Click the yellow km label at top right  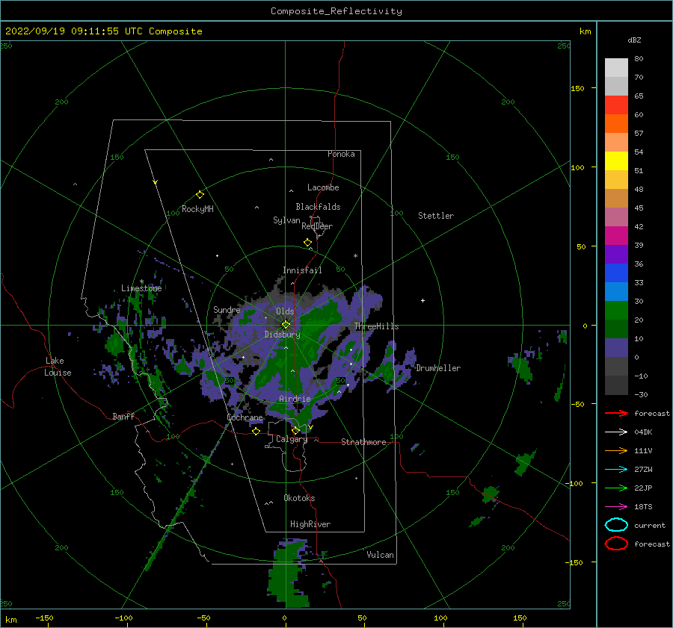585,31
